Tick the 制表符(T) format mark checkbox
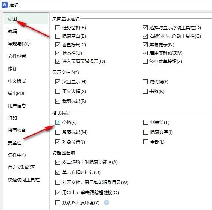This screenshot has height=210, width=212. (x=146, y=123)
